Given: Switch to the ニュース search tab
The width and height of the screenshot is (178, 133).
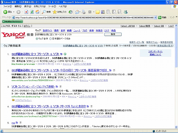Looking at the screenshot, I should 77,30.
